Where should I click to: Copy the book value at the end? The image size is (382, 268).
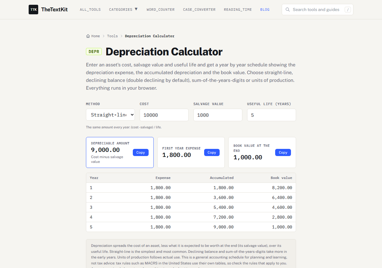(283, 152)
